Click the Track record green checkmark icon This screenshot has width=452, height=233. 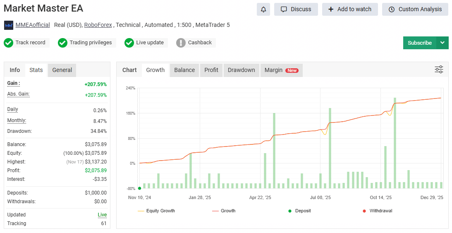pos(8,43)
